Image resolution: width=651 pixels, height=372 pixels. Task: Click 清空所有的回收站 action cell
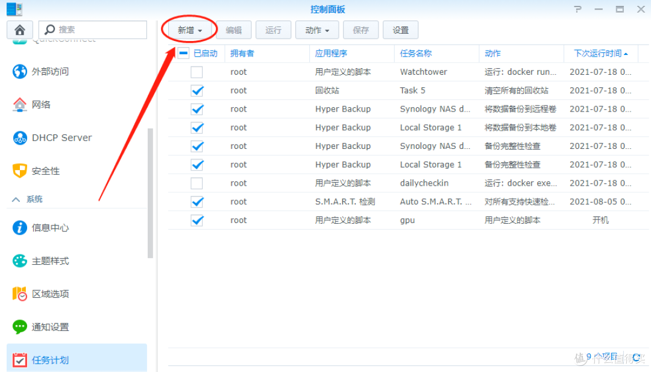click(516, 90)
